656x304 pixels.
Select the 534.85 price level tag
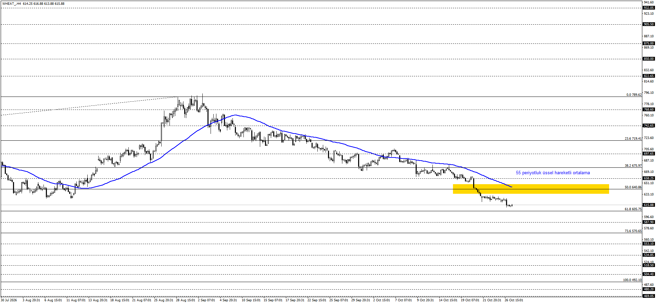click(649, 255)
